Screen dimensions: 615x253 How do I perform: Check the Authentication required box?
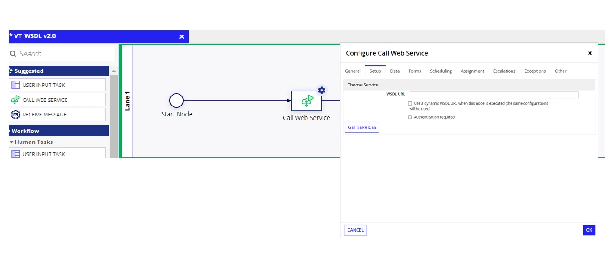pyautogui.click(x=410, y=117)
